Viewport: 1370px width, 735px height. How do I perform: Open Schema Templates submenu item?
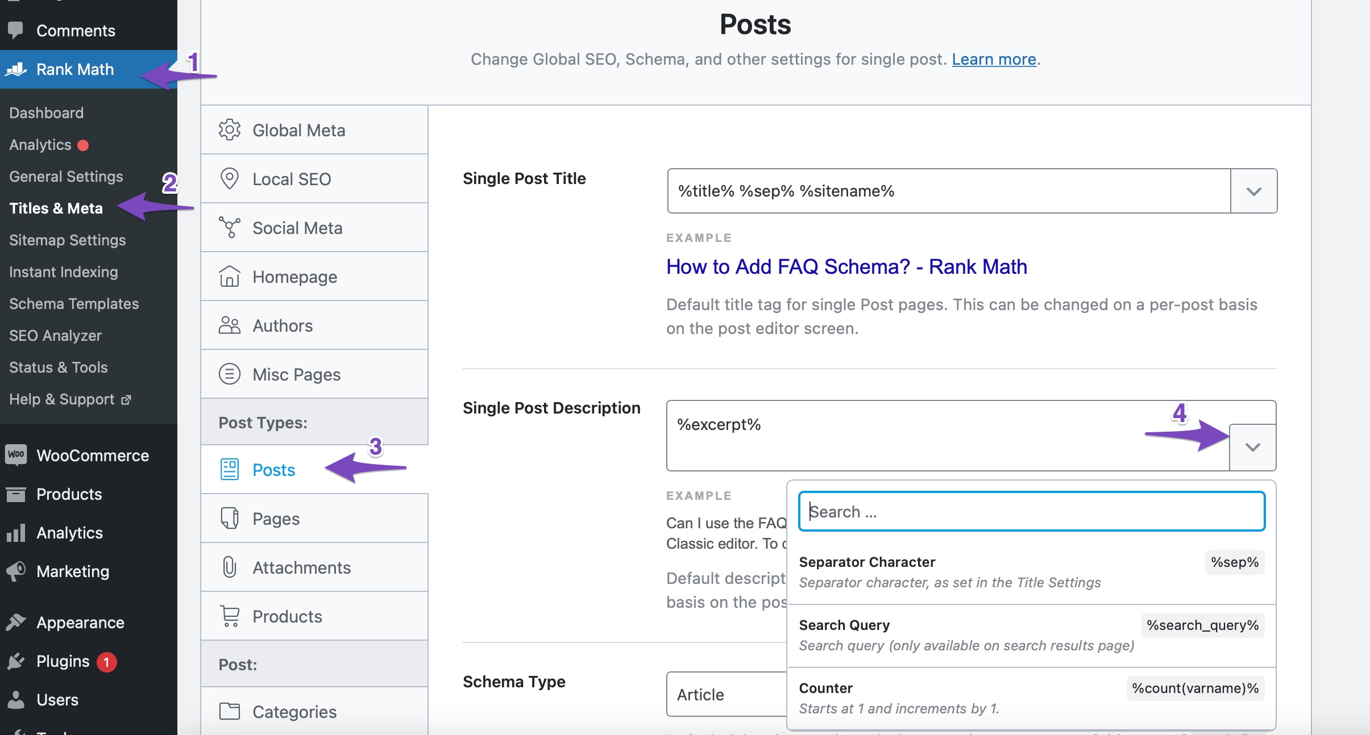pos(74,303)
